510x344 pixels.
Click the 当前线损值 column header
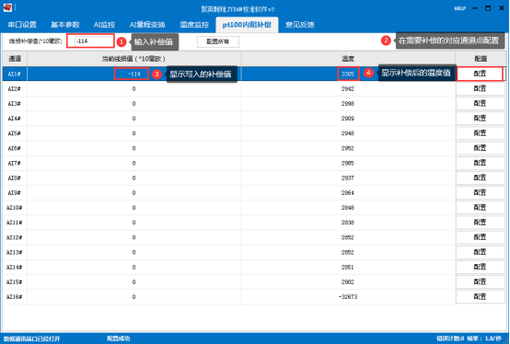click(x=134, y=59)
